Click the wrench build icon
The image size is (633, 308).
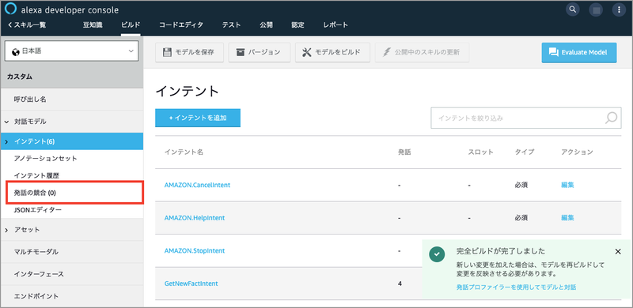(307, 52)
